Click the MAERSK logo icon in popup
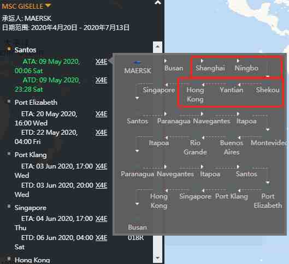 [138, 63]
